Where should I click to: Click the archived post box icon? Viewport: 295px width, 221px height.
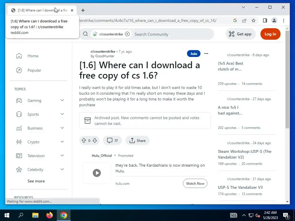88,121
